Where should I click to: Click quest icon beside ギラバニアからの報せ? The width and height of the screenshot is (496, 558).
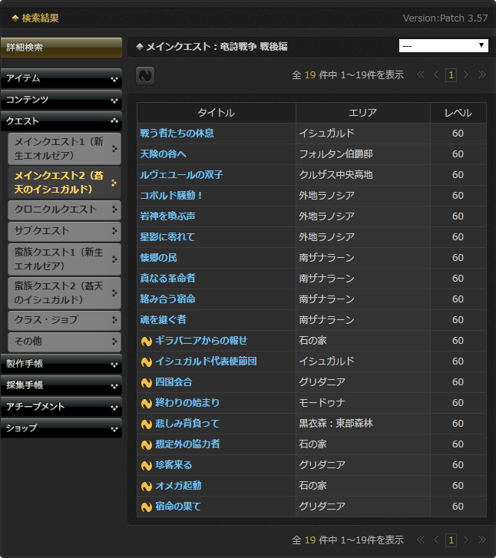[146, 341]
